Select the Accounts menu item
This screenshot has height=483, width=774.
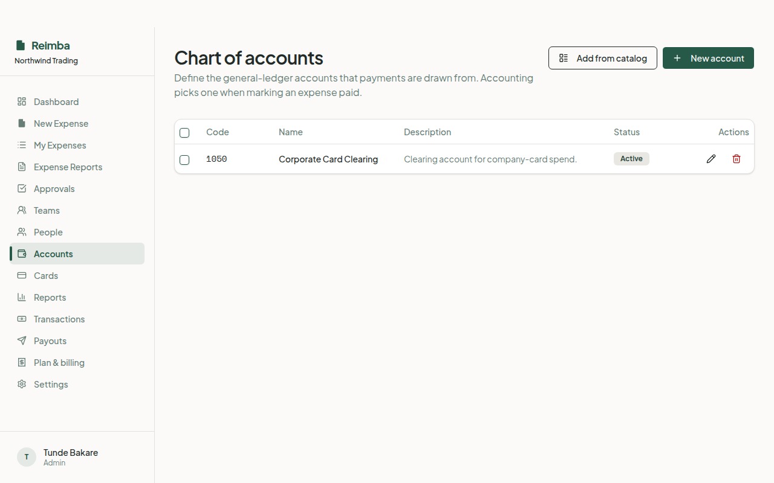click(77, 254)
